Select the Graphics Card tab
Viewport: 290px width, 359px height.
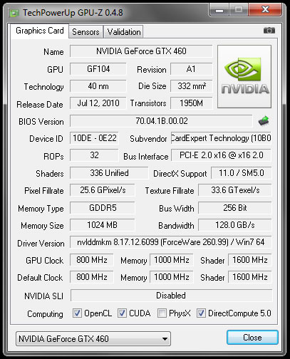tap(40, 31)
